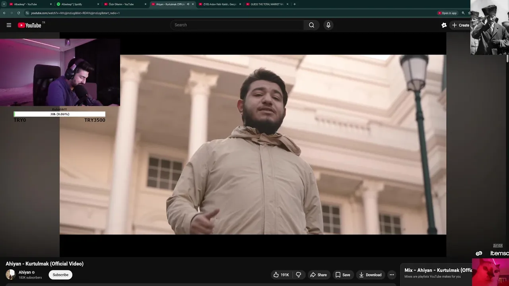The width and height of the screenshot is (509, 286).
Task: Open the three-dot more actions menu
Action: [392, 275]
